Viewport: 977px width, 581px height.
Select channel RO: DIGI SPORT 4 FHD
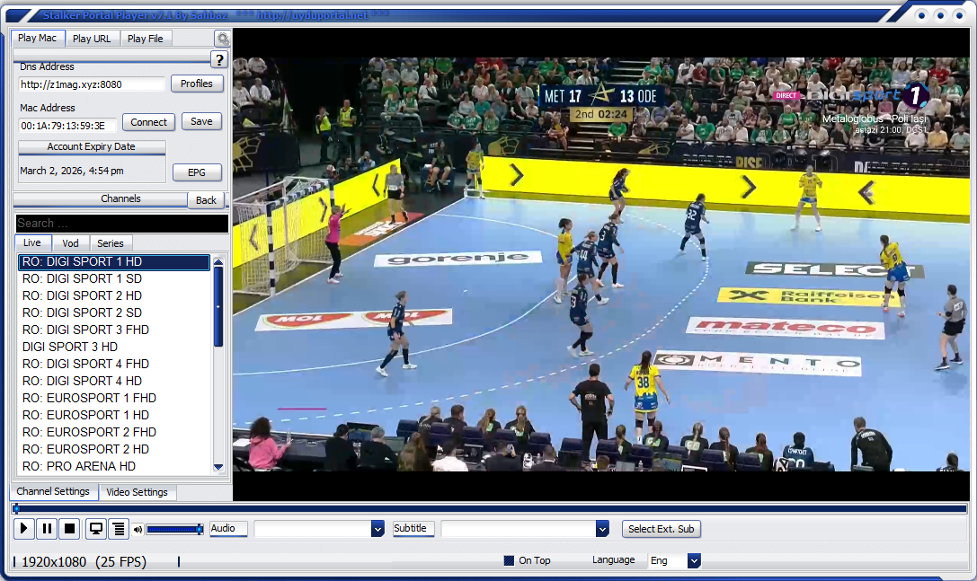(x=114, y=364)
